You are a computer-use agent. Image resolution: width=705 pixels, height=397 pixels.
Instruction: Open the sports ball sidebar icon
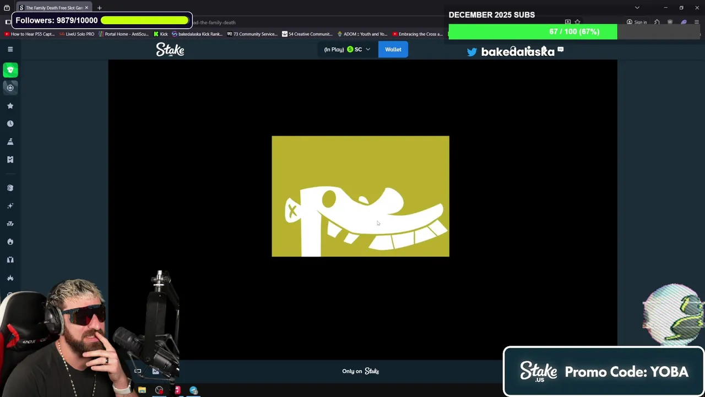pos(10,88)
